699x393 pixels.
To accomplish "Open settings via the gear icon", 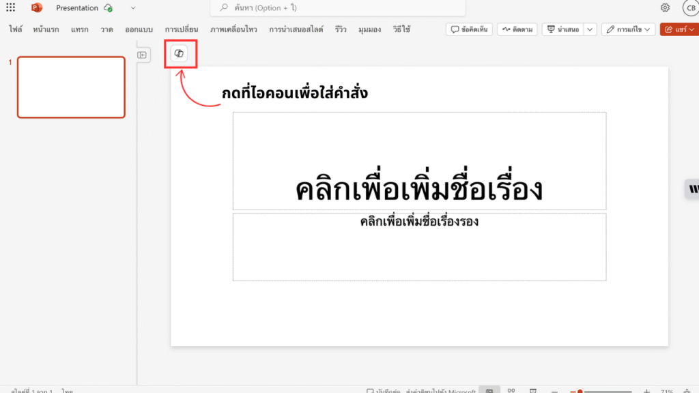I will [665, 8].
